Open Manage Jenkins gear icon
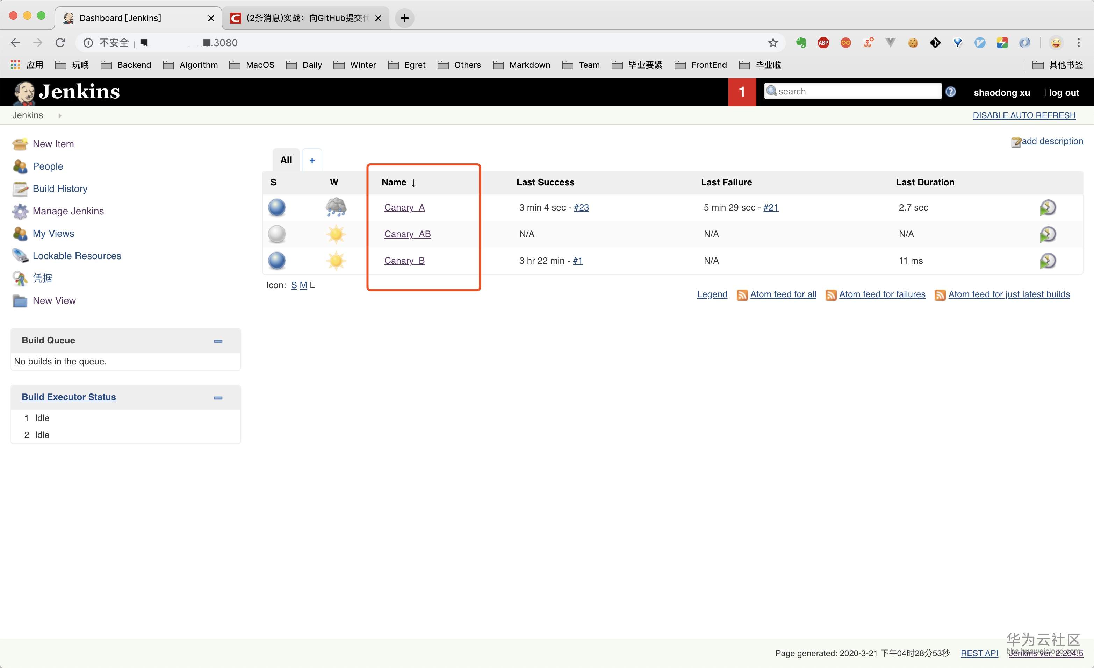This screenshot has width=1094, height=668. [x=20, y=211]
